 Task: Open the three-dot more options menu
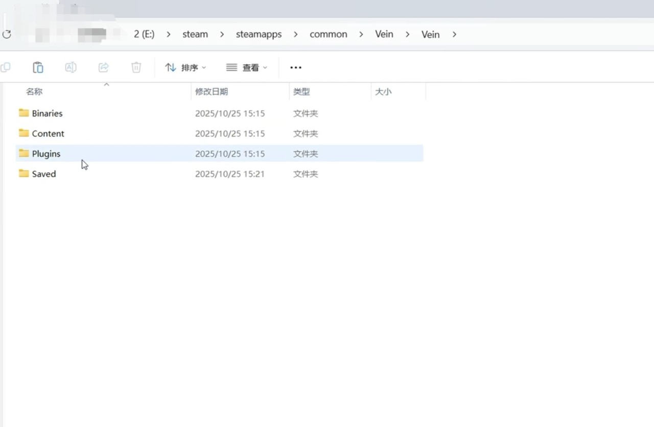(296, 67)
